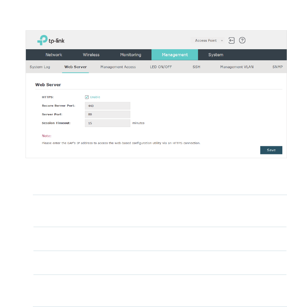Click the 'Web Server' section heading
The width and height of the screenshot is (287, 307).
pos(48,85)
